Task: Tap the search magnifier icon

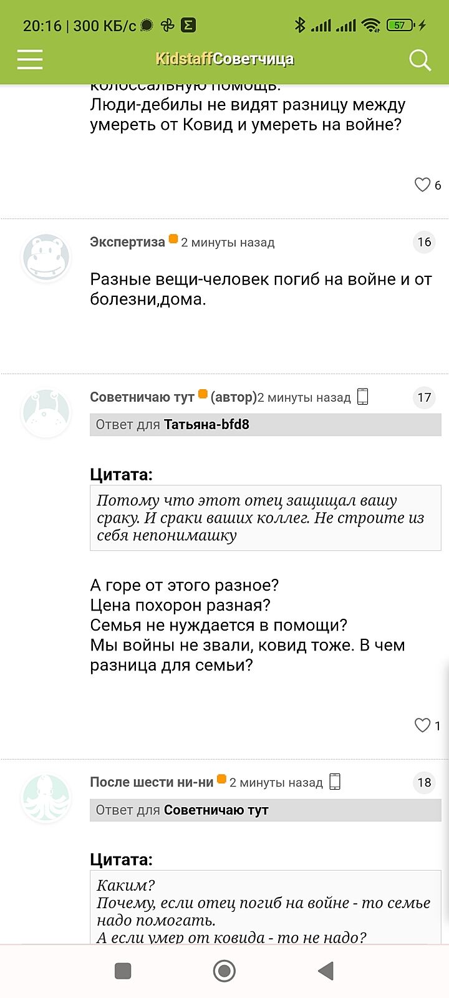Action: pos(420,60)
